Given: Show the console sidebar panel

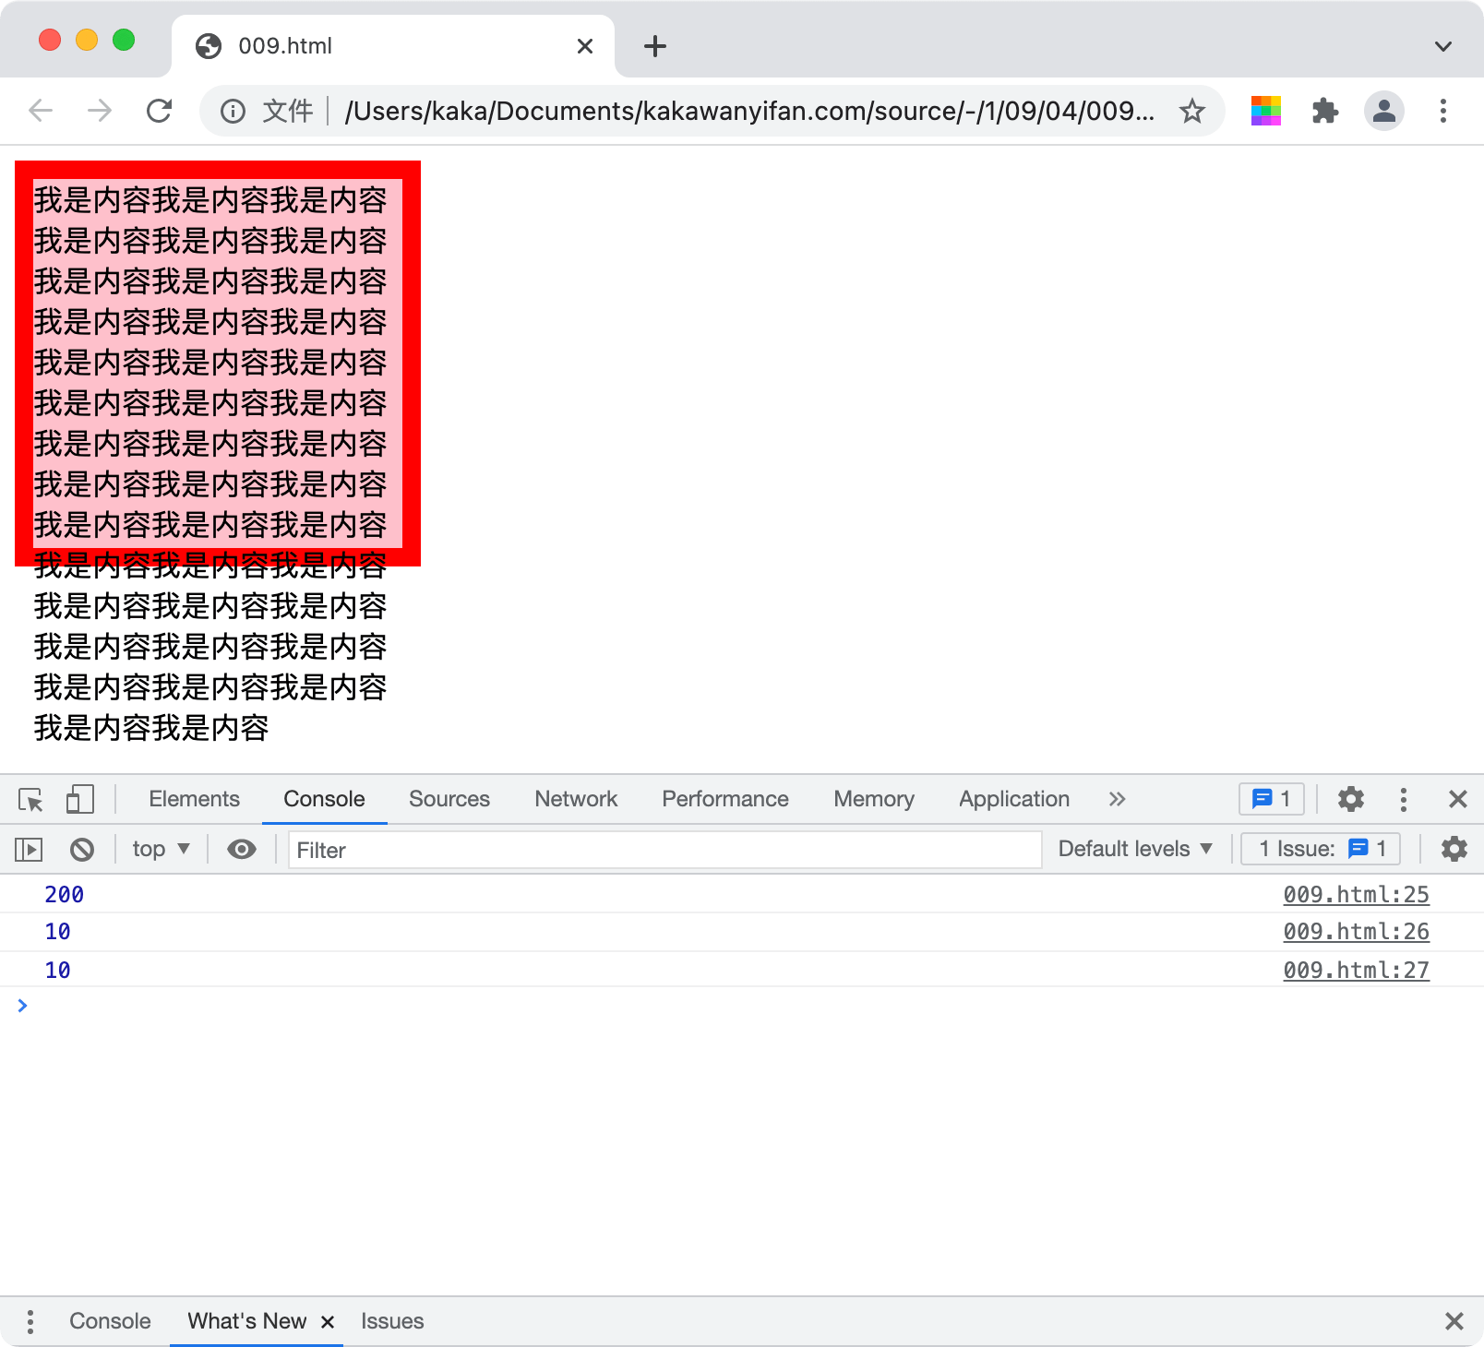Looking at the screenshot, I should pos(29,849).
